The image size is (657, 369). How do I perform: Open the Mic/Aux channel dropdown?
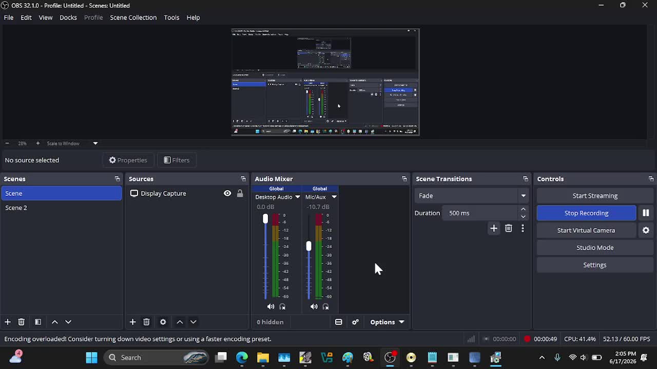[x=334, y=197]
